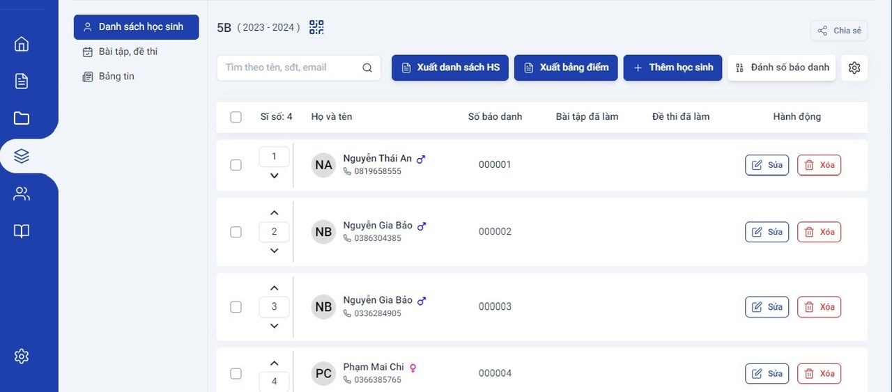Open the folder icon in sidebar

(x=22, y=118)
